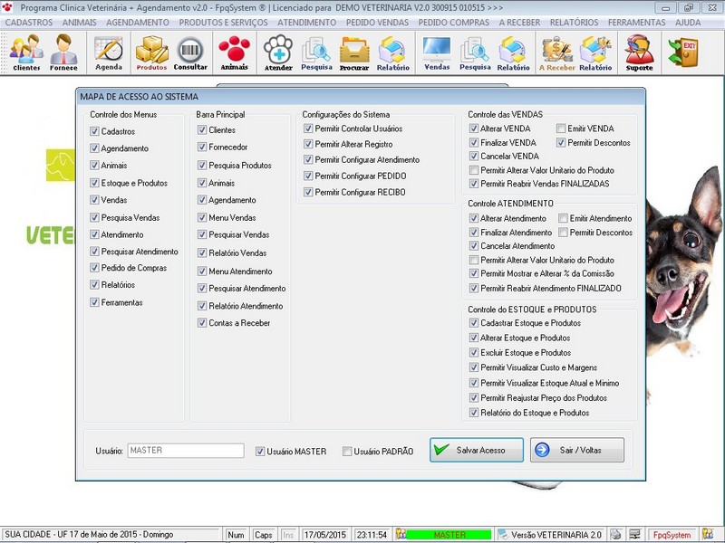This screenshot has height=543, width=725.
Task: Click the red paw application title icon
Action: pos(7,7)
